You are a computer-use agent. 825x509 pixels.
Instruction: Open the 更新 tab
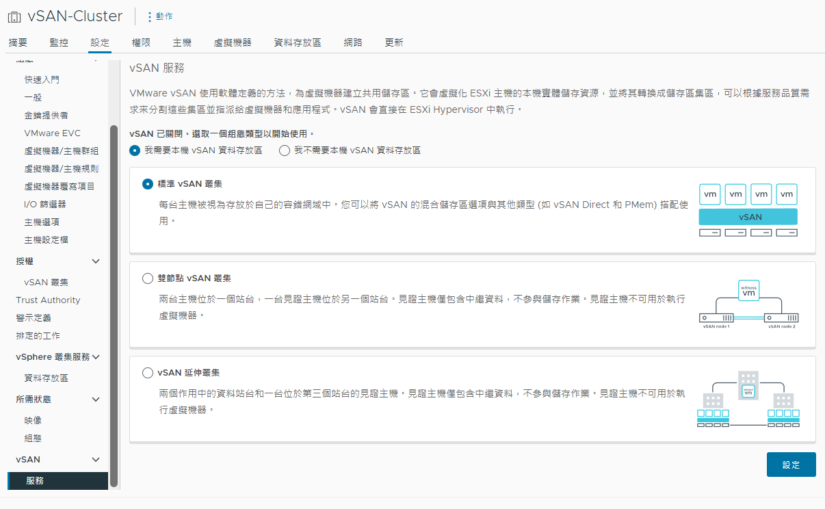click(x=394, y=42)
